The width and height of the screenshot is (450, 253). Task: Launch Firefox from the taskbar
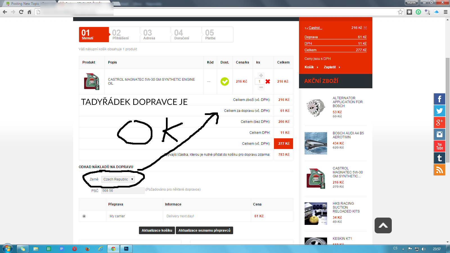coord(87,249)
